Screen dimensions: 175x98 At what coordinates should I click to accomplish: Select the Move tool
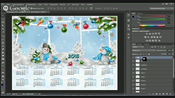point(3,16)
